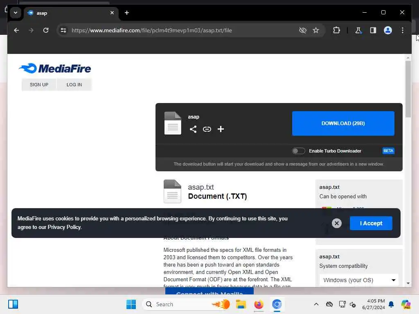Open Chrome three-dot menu
The height and width of the screenshot is (314, 419).
click(403, 30)
